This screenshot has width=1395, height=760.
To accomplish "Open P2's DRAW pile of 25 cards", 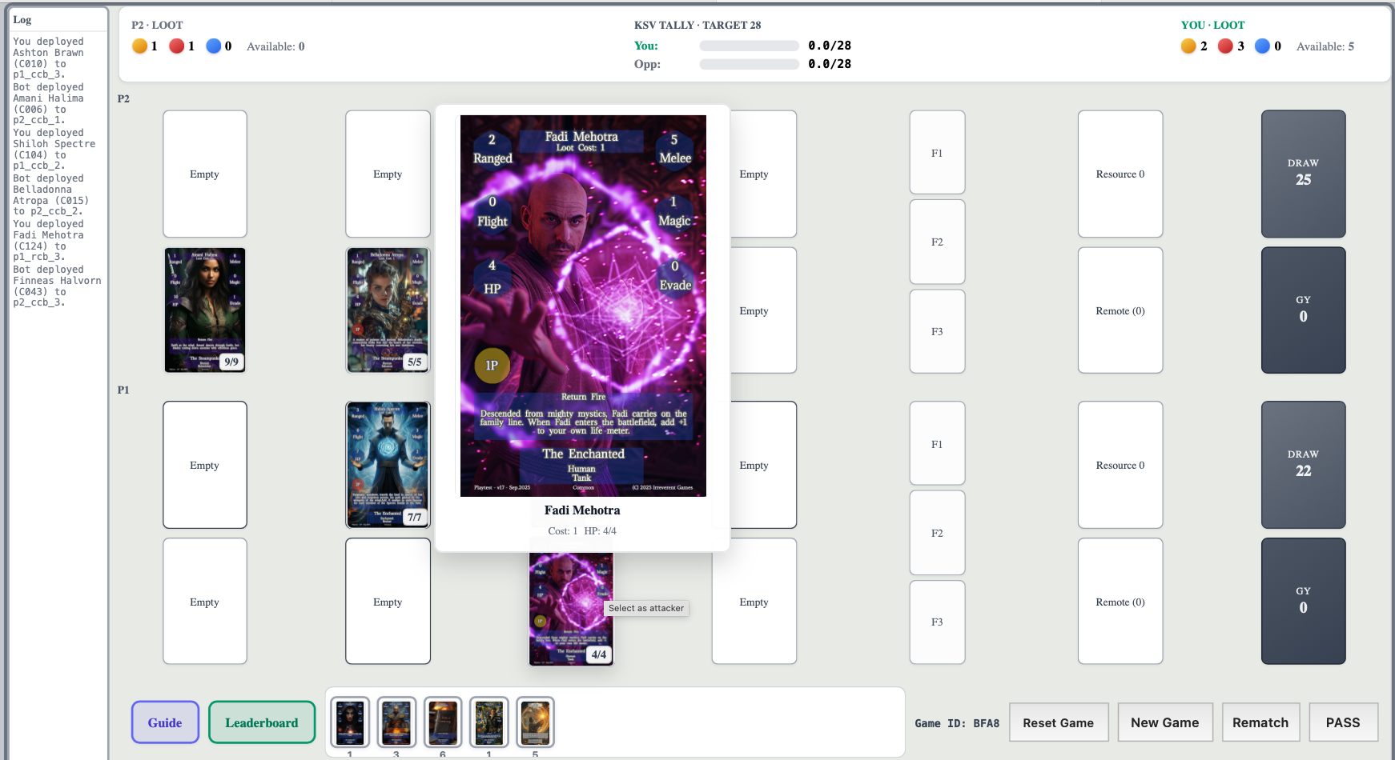I will (1303, 174).
